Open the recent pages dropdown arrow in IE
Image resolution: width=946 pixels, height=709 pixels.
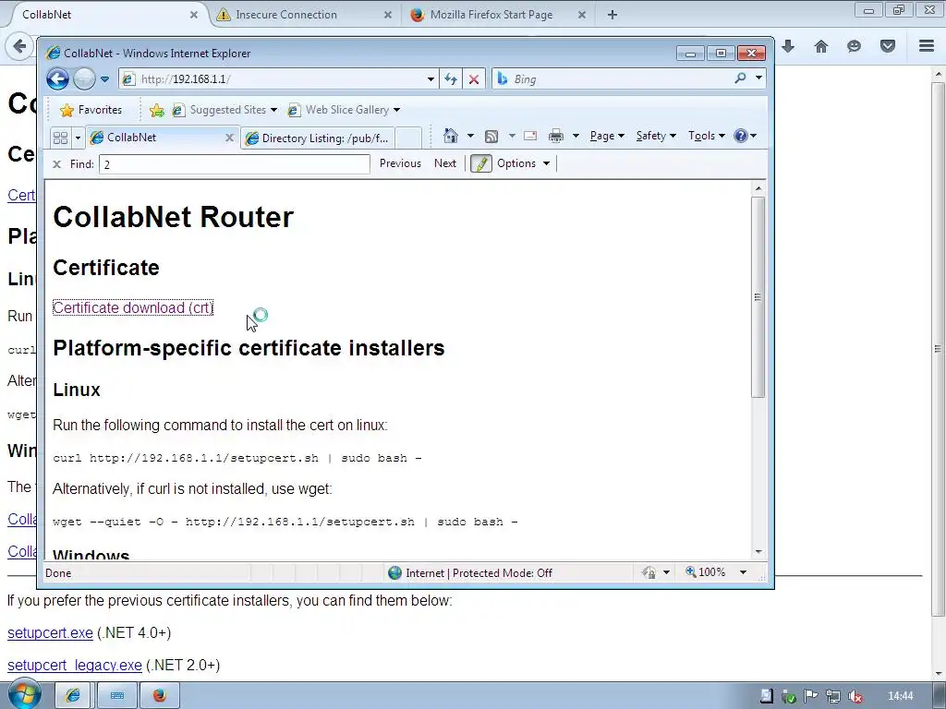[x=104, y=79]
